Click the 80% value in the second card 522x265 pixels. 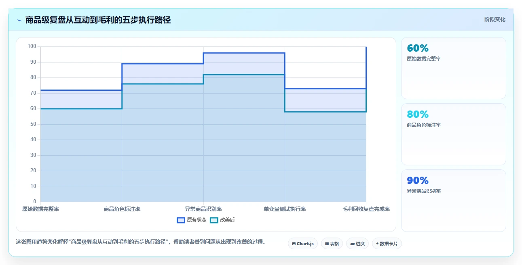click(x=417, y=115)
